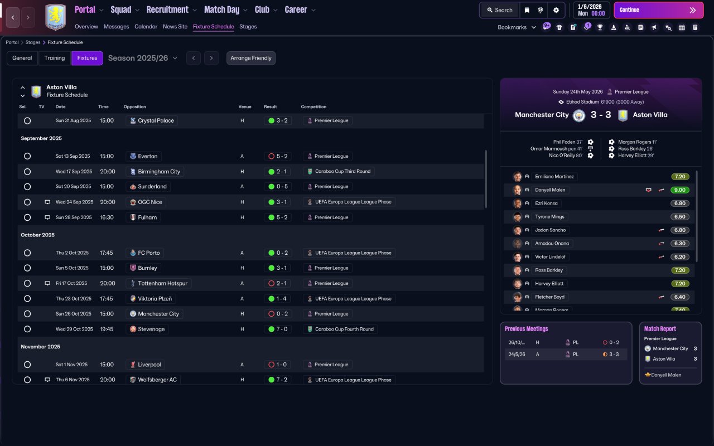Select the Sunderland fixture radio button
Screen dimensions: 714x446
27,187
